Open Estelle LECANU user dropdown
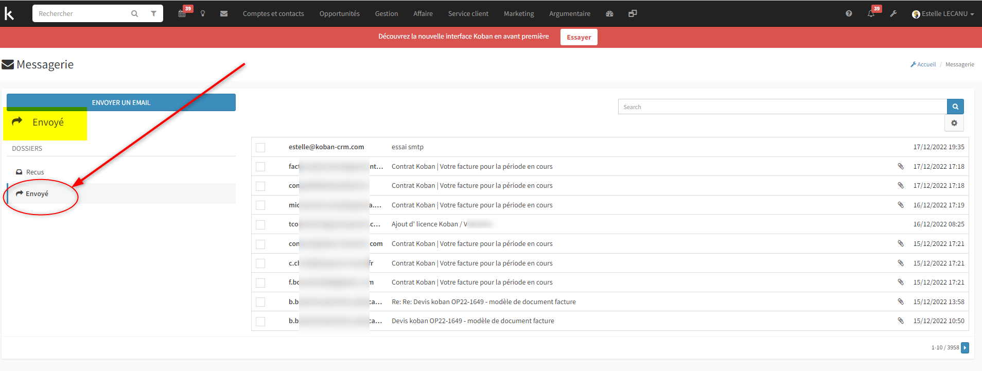This screenshot has width=982, height=371. [x=942, y=14]
